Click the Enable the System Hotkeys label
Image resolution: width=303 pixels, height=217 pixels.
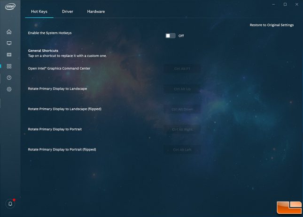[50, 33]
